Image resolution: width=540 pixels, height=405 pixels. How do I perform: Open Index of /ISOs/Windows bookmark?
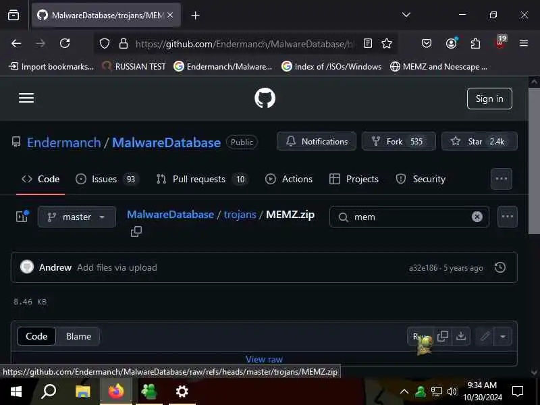(x=331, y=66)
